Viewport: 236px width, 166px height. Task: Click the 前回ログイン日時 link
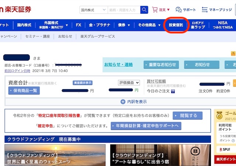[17, 71]
